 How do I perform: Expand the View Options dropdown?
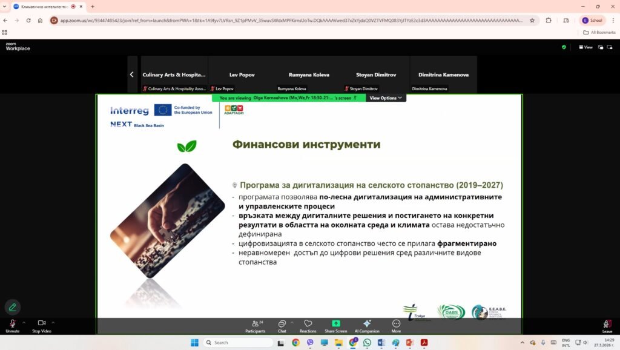386,97
